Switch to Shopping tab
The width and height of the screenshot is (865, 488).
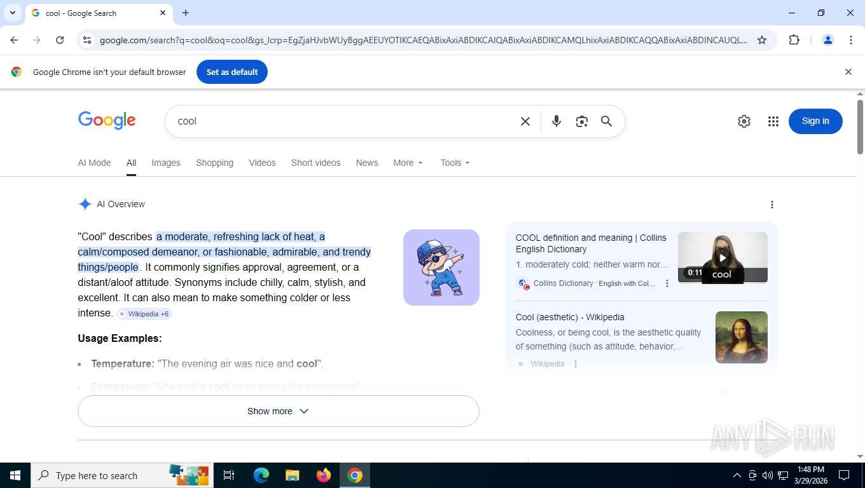(x=214, y=163)
